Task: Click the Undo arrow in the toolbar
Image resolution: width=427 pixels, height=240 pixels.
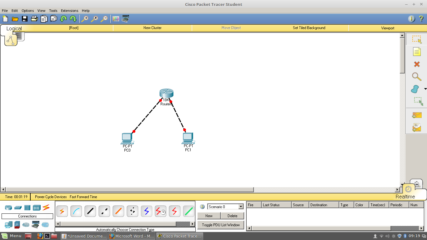Action: [x=63, y=19]
